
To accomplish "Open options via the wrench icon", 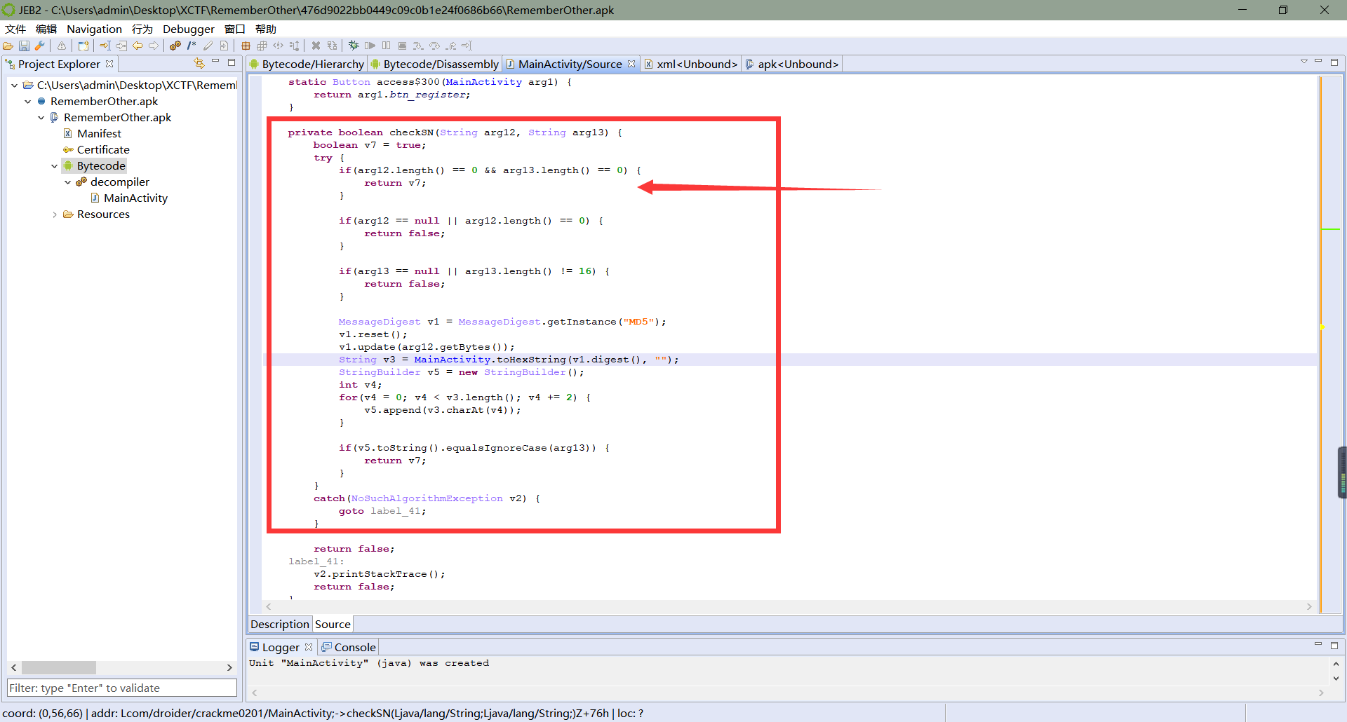I will tap(40, 46).
